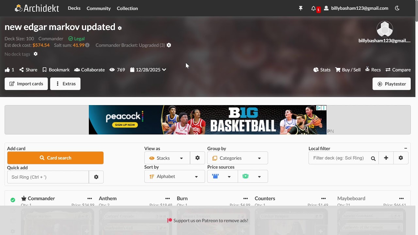Viewport: 418px width, 235px height.
Task: Toggle dark mode moon icon
Action: click(x=397, y=8)
